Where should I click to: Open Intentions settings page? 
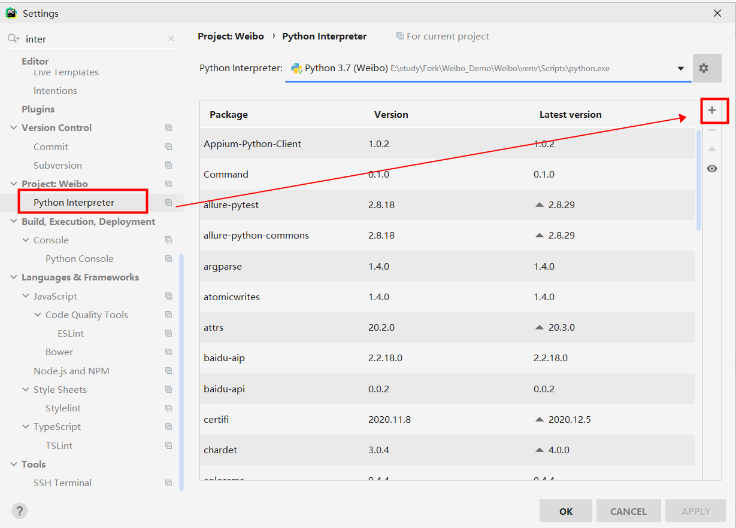tap(55, 91)
